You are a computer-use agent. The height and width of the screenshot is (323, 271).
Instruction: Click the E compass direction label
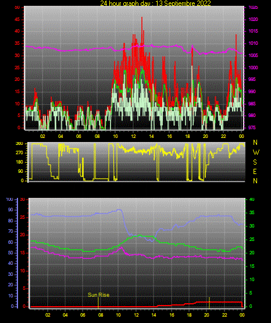255,172
